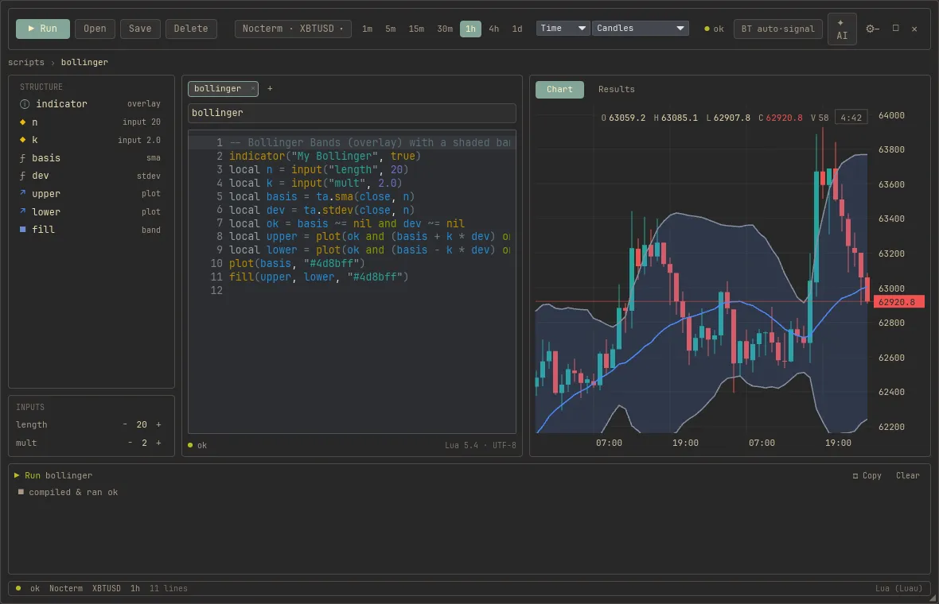Image resolution: width=939 pixels, height=604 pixels.
Task: Click code line 11 fill statement
Action: (318, 277)
